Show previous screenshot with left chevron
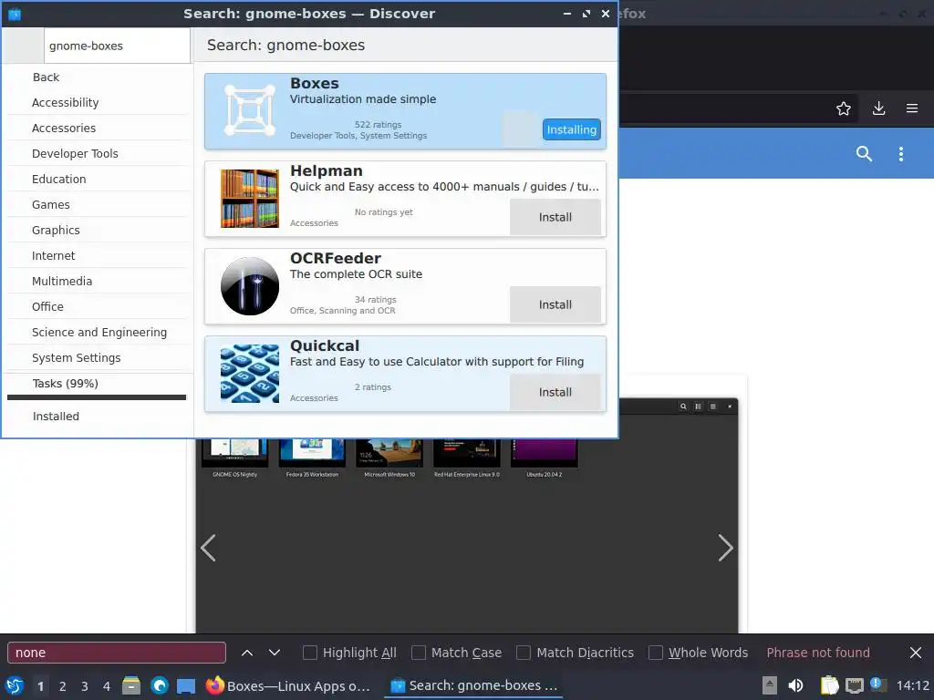The height and width of the screenshot is (700, 934). point(208,548)
